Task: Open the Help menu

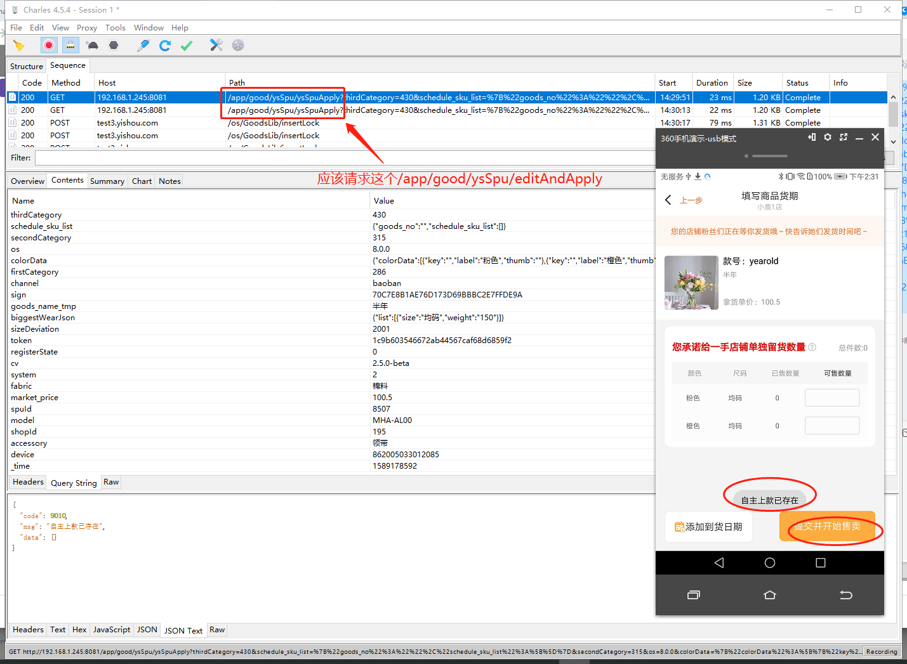Action: pyautogui.click(x=180, y=28)
